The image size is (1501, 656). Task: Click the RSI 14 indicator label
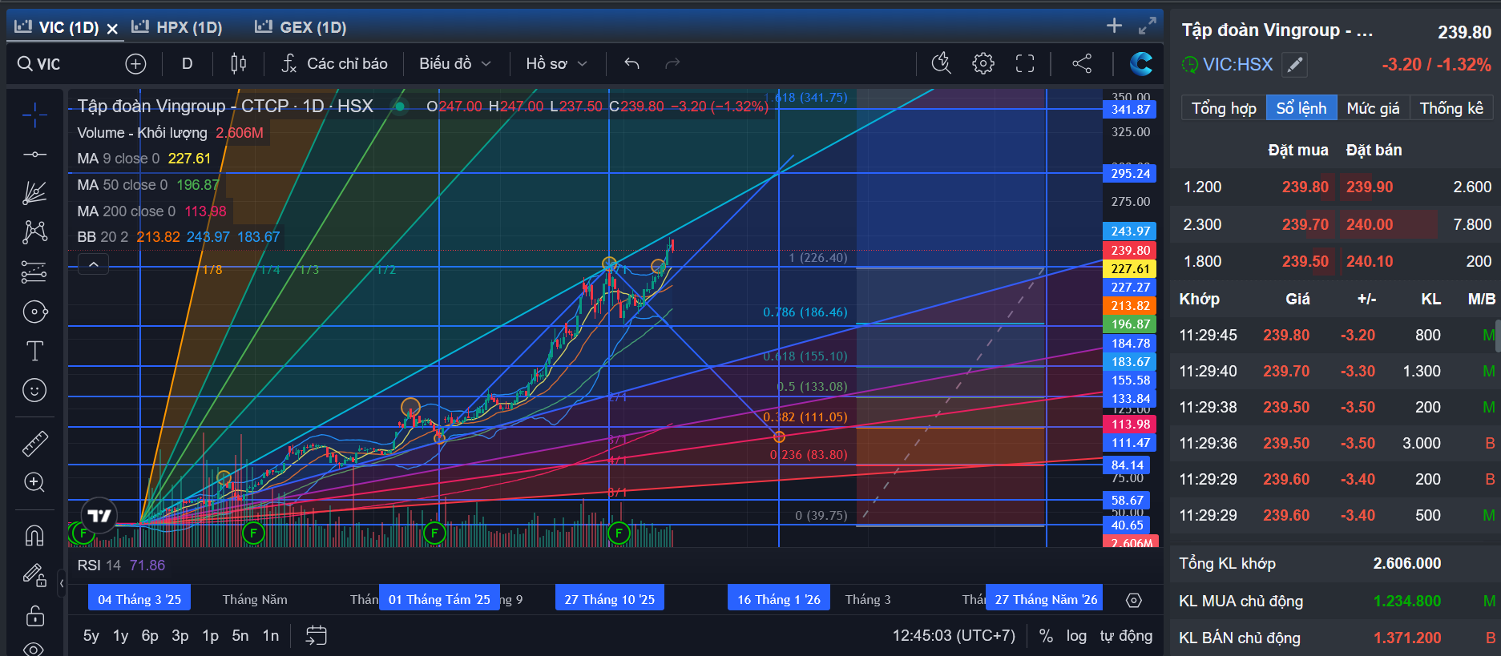coord(121,565)
